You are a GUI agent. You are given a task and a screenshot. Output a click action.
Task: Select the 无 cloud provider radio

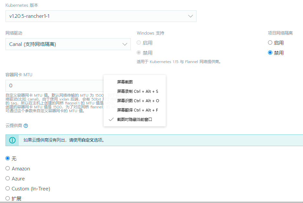pos(7,158)
